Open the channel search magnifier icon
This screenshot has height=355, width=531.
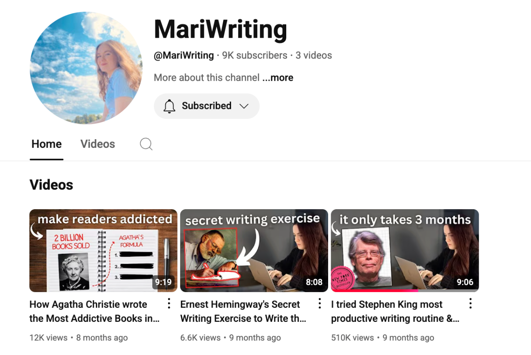[146, 144]
